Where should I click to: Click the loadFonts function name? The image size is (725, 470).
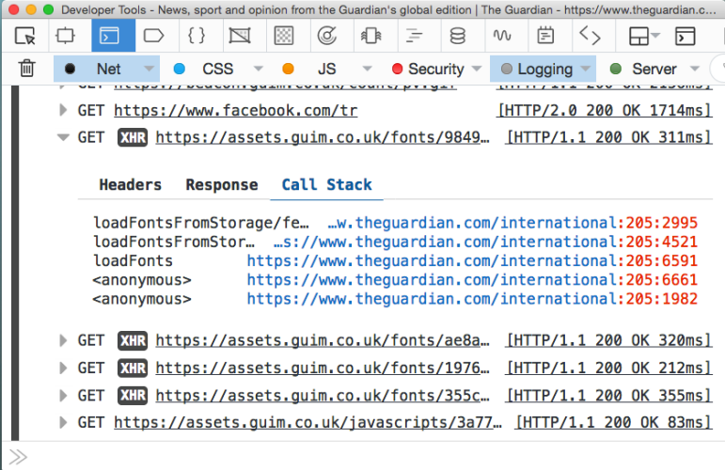pos(134,260)
